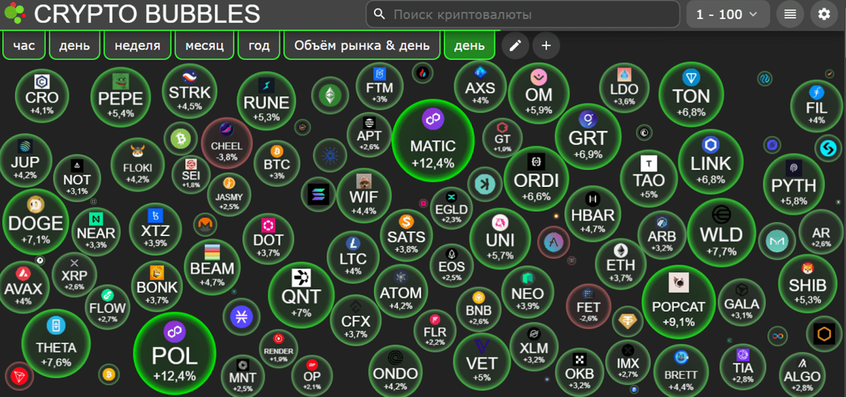Open the AVAX +4% bubble
Viewport: 846px width, 397px height.
(x=23, y=288)
